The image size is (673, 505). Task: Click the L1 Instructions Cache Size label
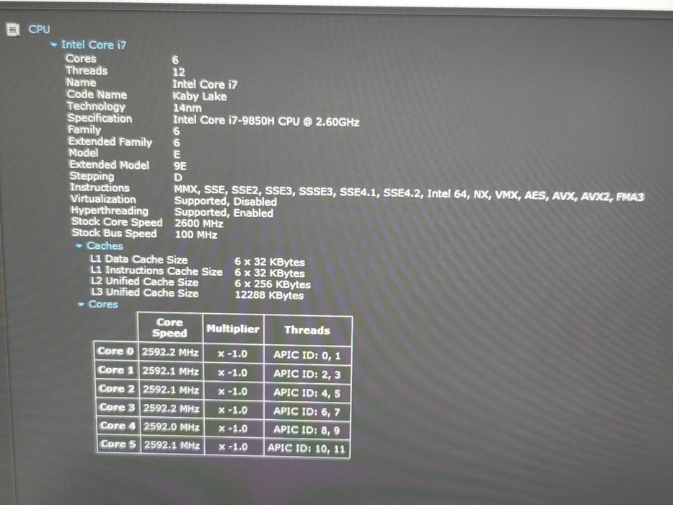(157, 271)
